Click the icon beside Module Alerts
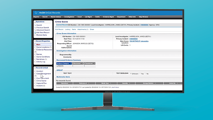 point(35,35)
